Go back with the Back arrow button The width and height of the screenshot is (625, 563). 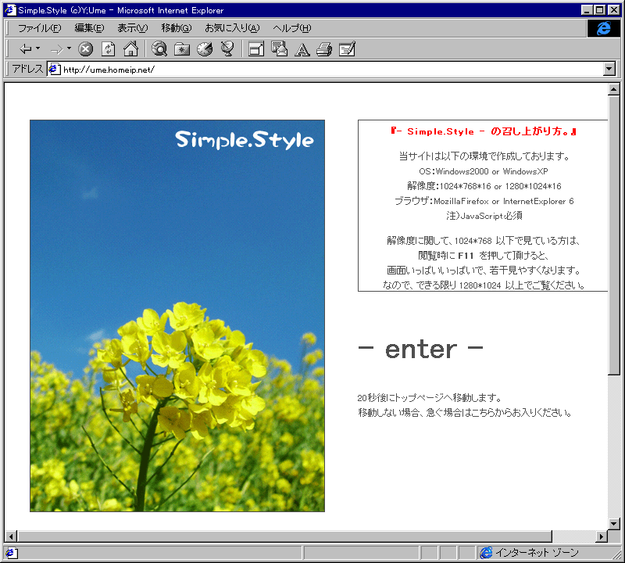point(26,49)
